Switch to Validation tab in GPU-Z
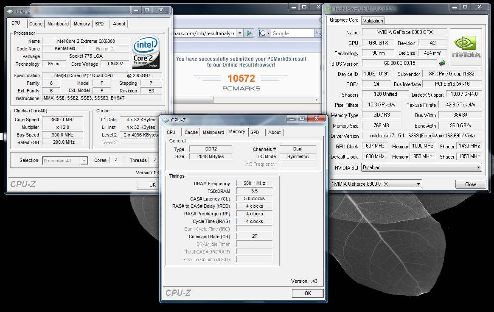The height and width of the screenshot is (312, 494). [x=373, y=20]
